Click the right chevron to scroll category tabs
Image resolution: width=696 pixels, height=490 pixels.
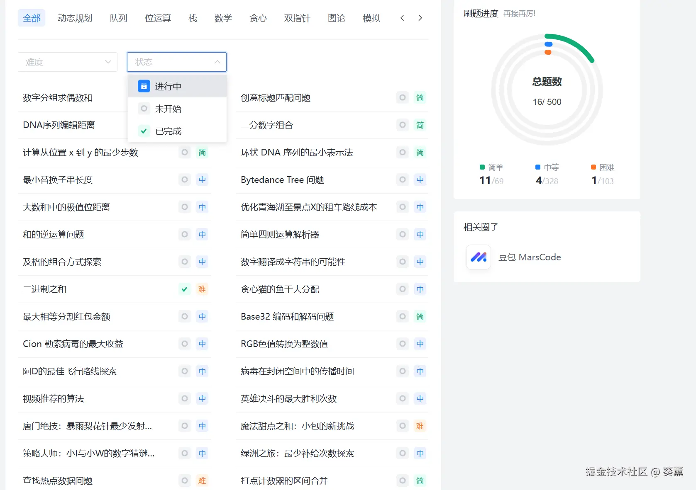click(x=420, y=18)
